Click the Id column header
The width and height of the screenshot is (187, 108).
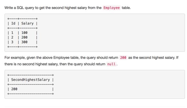[13, 23]
